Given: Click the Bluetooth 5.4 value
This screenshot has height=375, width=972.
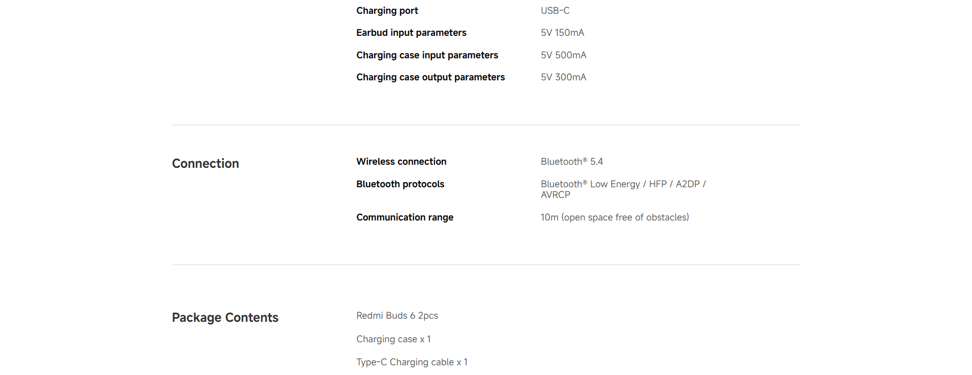Looking at the screenshot, I should tap(572, 162).
